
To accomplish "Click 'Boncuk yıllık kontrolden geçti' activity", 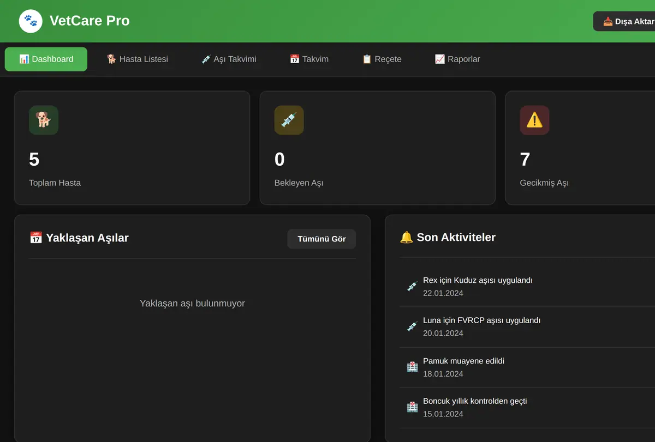I will (475, 401).
